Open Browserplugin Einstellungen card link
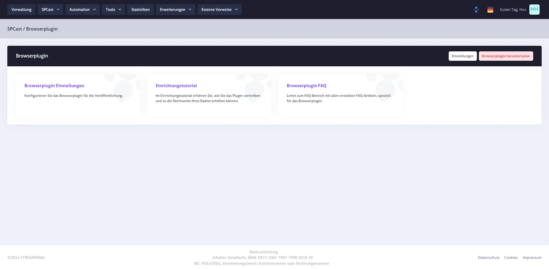Viewport: 549px width, 270px height. tap(54, 86)
